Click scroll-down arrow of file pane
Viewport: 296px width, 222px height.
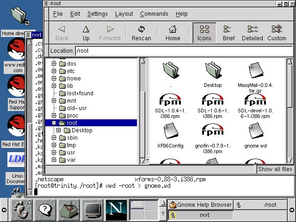(x=290, y=160)
